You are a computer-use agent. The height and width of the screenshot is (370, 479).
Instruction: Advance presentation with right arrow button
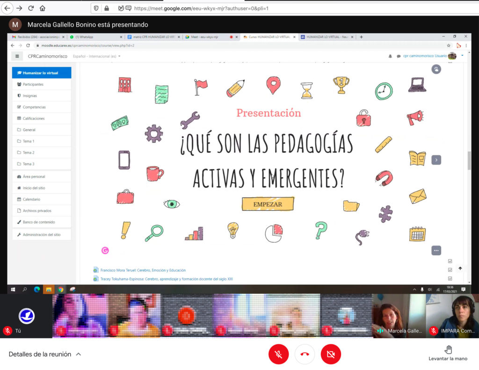436,160
